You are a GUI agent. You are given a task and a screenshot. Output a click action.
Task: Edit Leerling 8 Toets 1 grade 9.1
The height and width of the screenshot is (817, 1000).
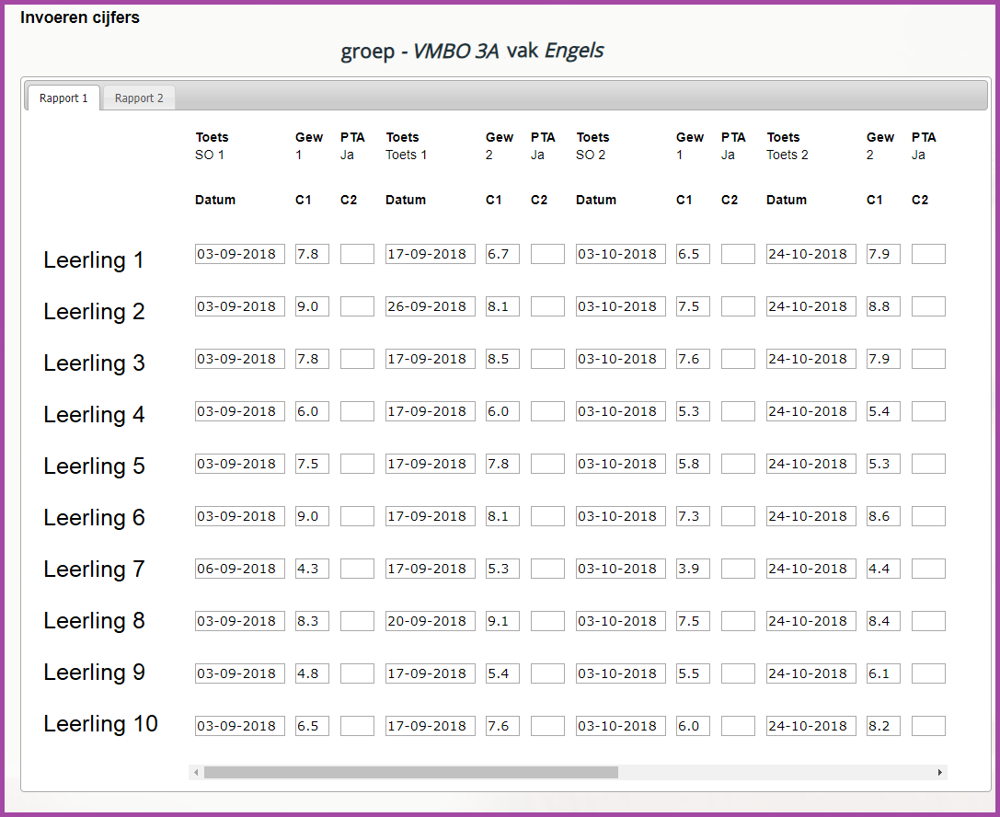(502, 621)
